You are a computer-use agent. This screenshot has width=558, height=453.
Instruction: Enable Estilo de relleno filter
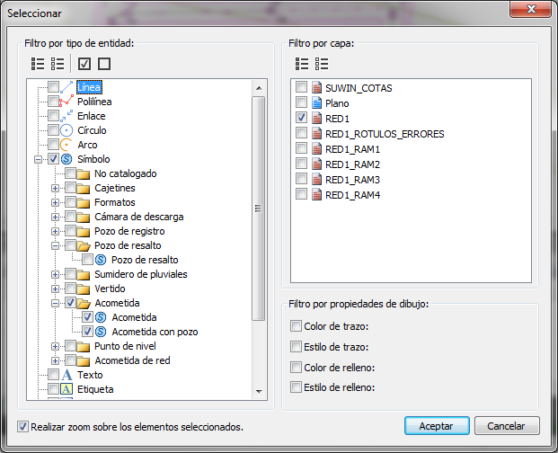(x=296, y=386)
